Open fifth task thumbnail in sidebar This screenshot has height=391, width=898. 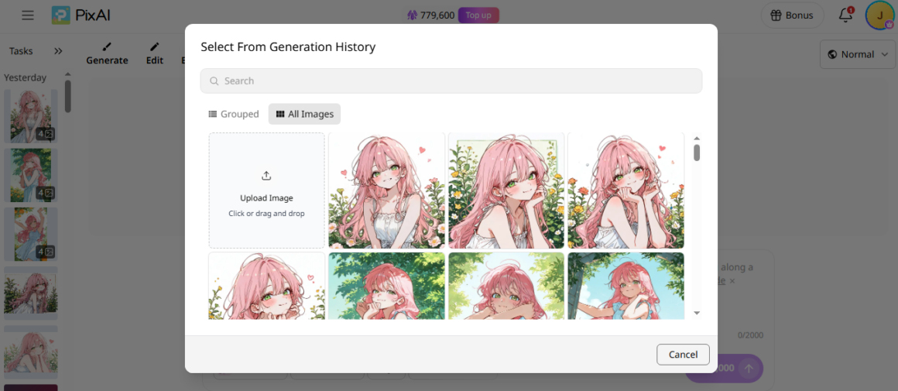tap(31, 352)
